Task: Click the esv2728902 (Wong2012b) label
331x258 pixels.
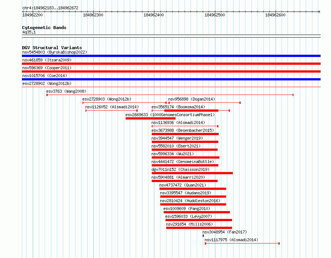Action: (47, 83)
